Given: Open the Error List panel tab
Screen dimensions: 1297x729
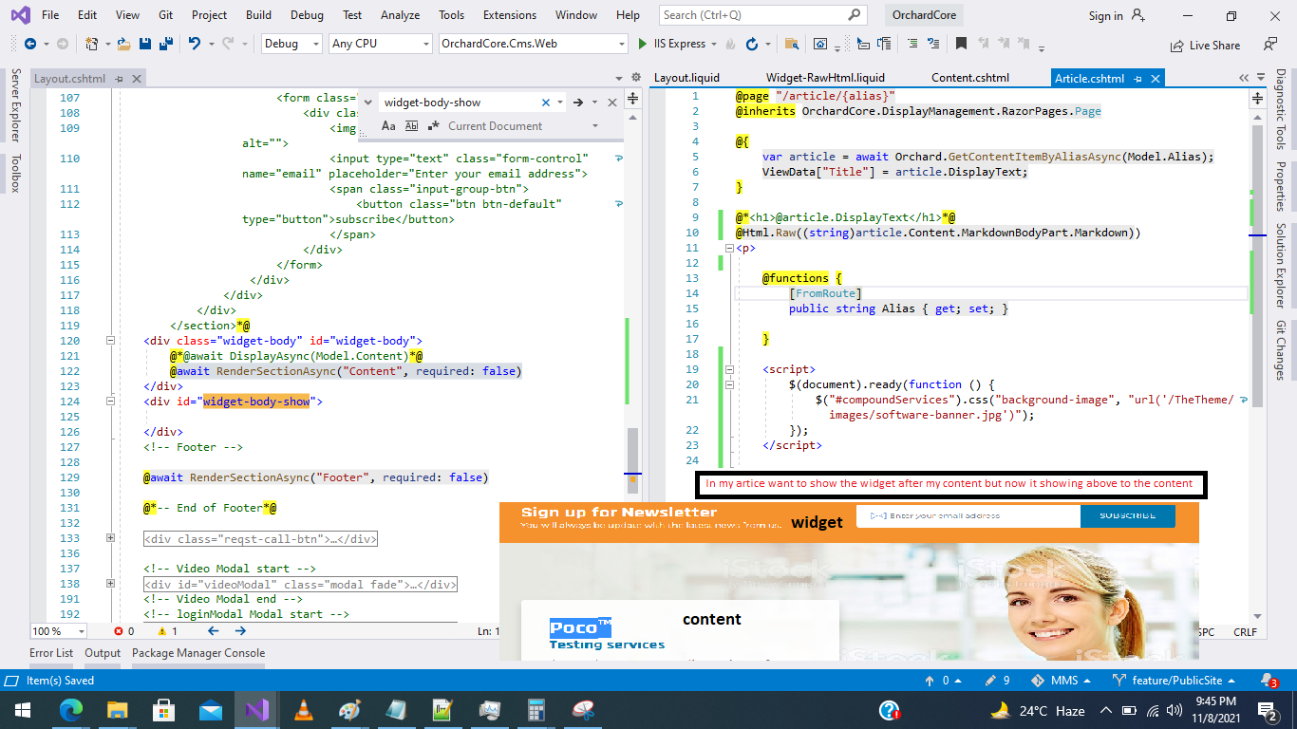Looking at the screenshot, I should (51, 653).
